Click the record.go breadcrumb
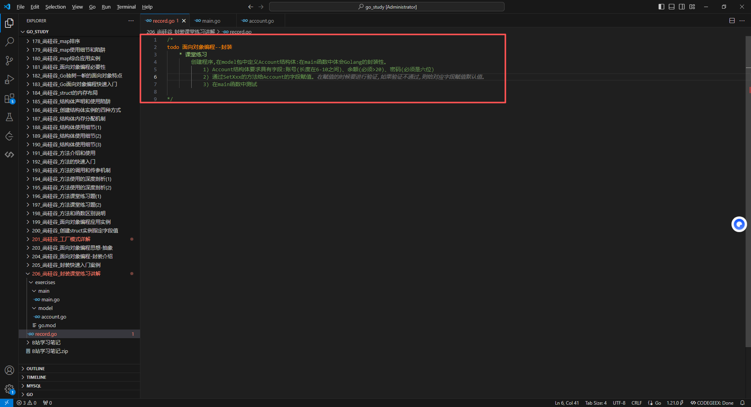 click(x=237, y=32)
